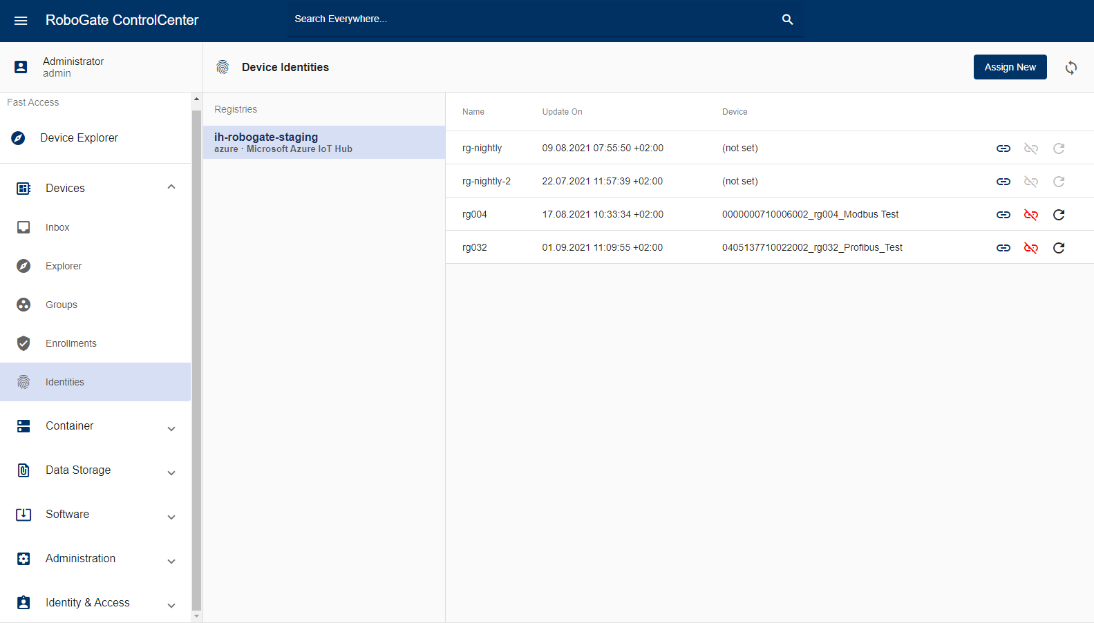Click the Name column header

coord(473,112)
